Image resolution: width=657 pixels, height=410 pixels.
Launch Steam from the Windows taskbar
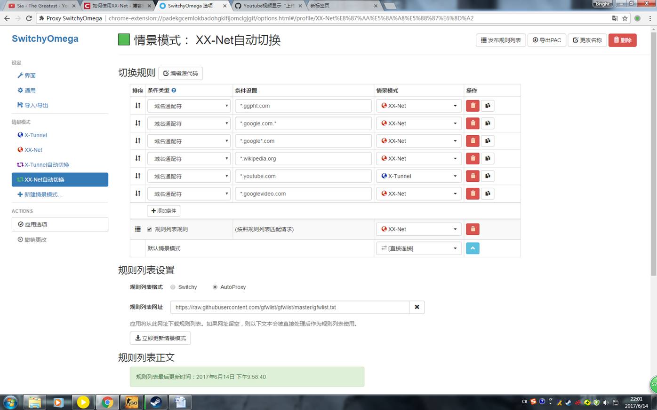tap(156, 402)
